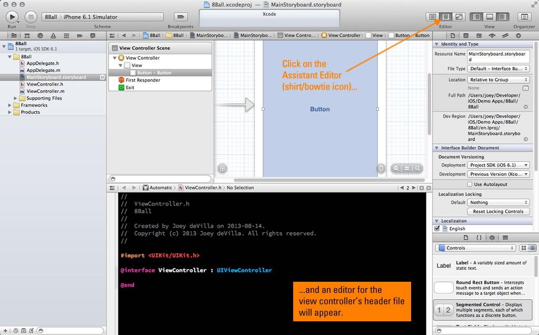Click the Stop button in toolbar
Image resolution: width=539 pixels, height=335 pixels.
tap(31, 17)
